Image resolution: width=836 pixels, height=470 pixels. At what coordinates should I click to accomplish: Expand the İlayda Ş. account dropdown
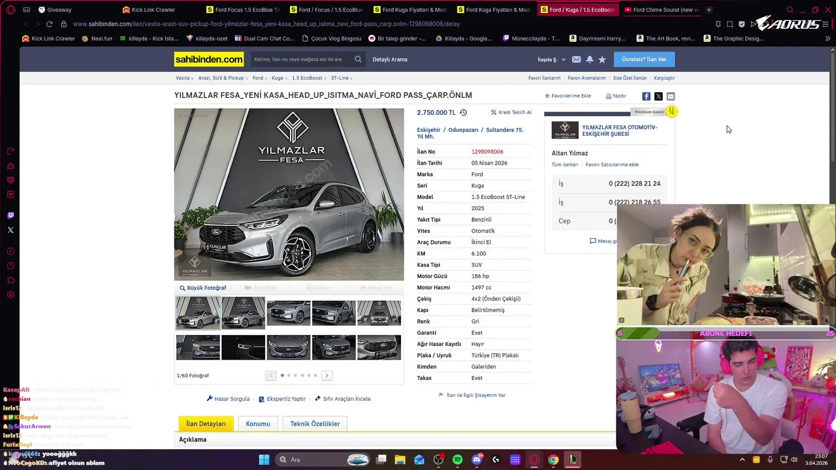551,59
